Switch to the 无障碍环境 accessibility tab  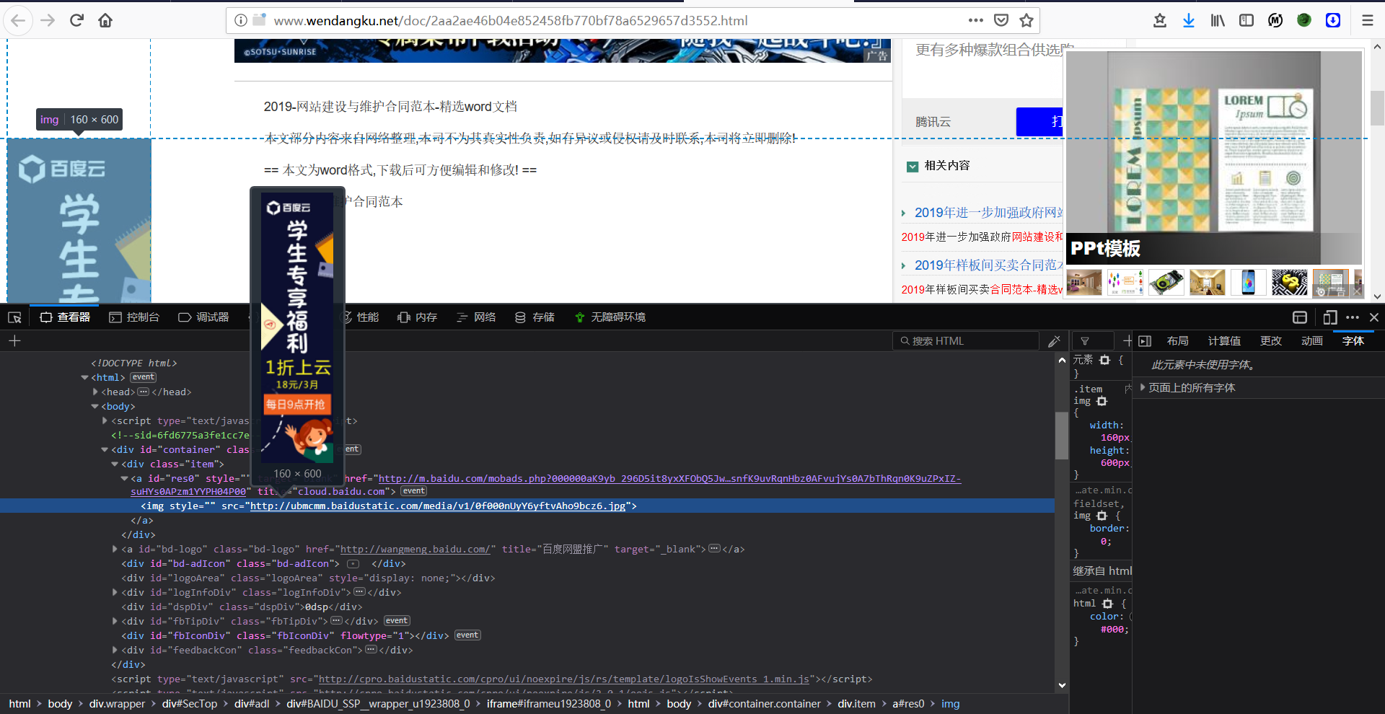(x=610, y=317)
